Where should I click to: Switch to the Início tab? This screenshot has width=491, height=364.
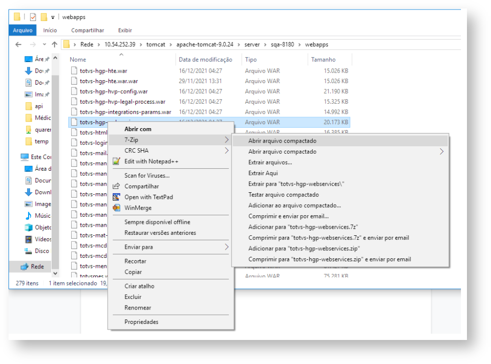tap(50, 31)
